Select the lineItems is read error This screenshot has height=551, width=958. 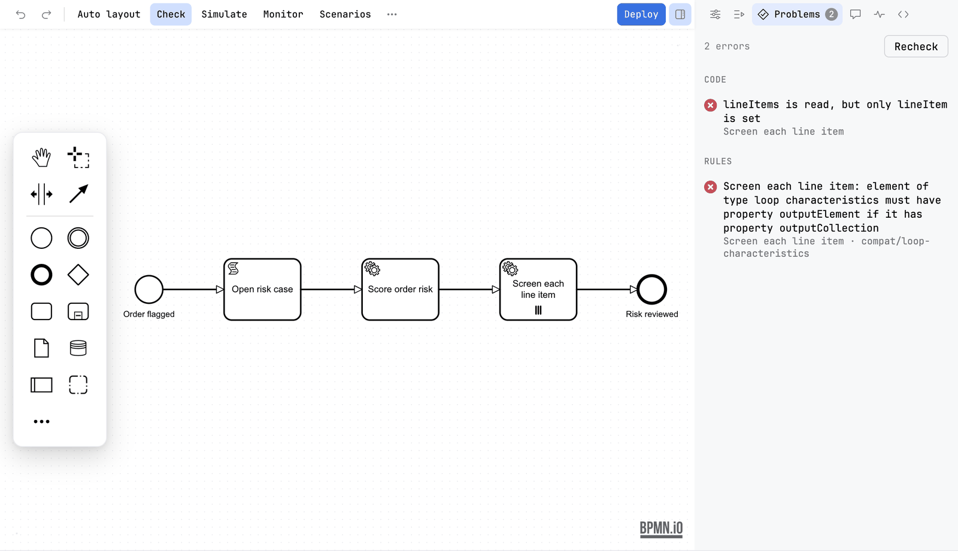click(826, 118)
